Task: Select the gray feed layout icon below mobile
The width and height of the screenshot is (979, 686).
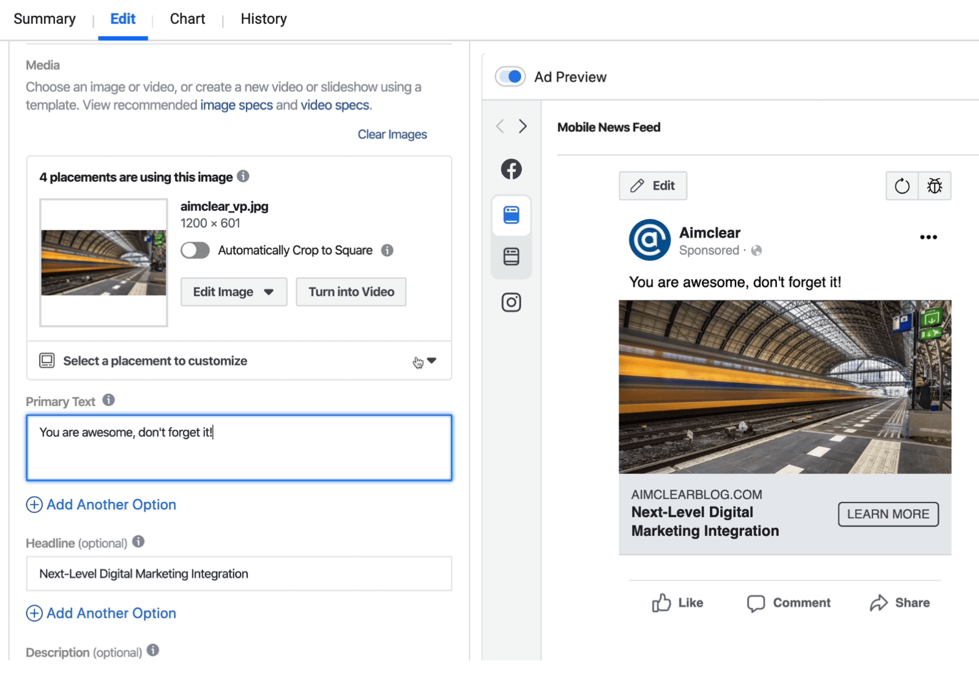Action: pos(512,257)
